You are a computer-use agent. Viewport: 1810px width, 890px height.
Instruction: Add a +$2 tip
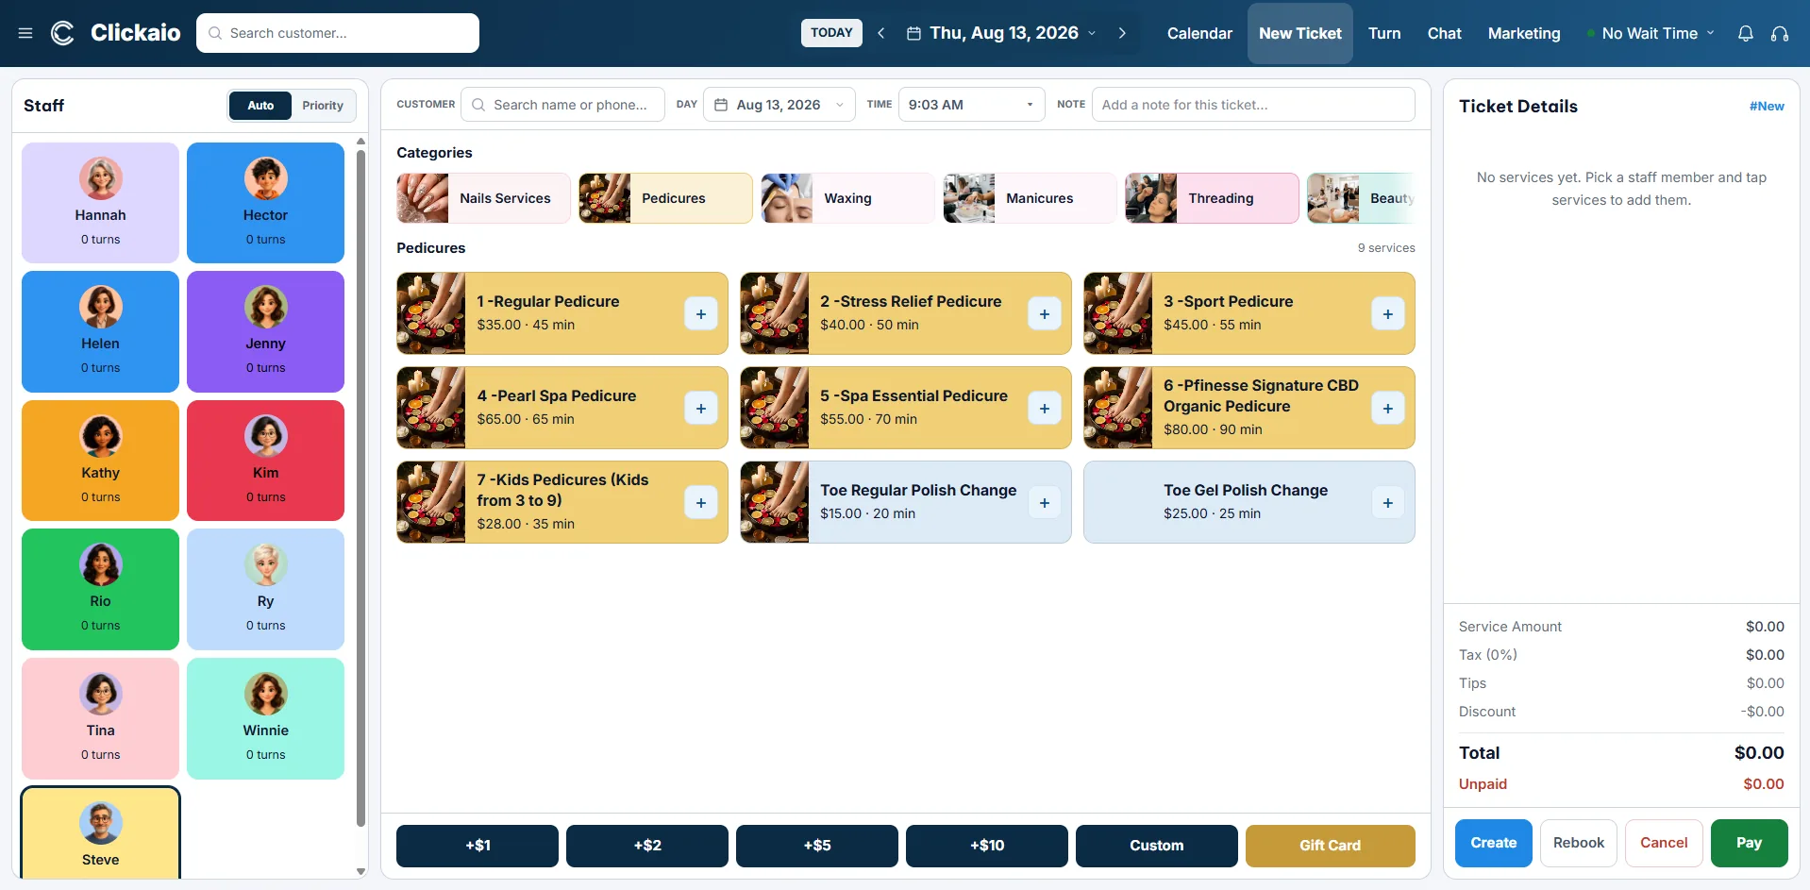click(x=647, y=846)
